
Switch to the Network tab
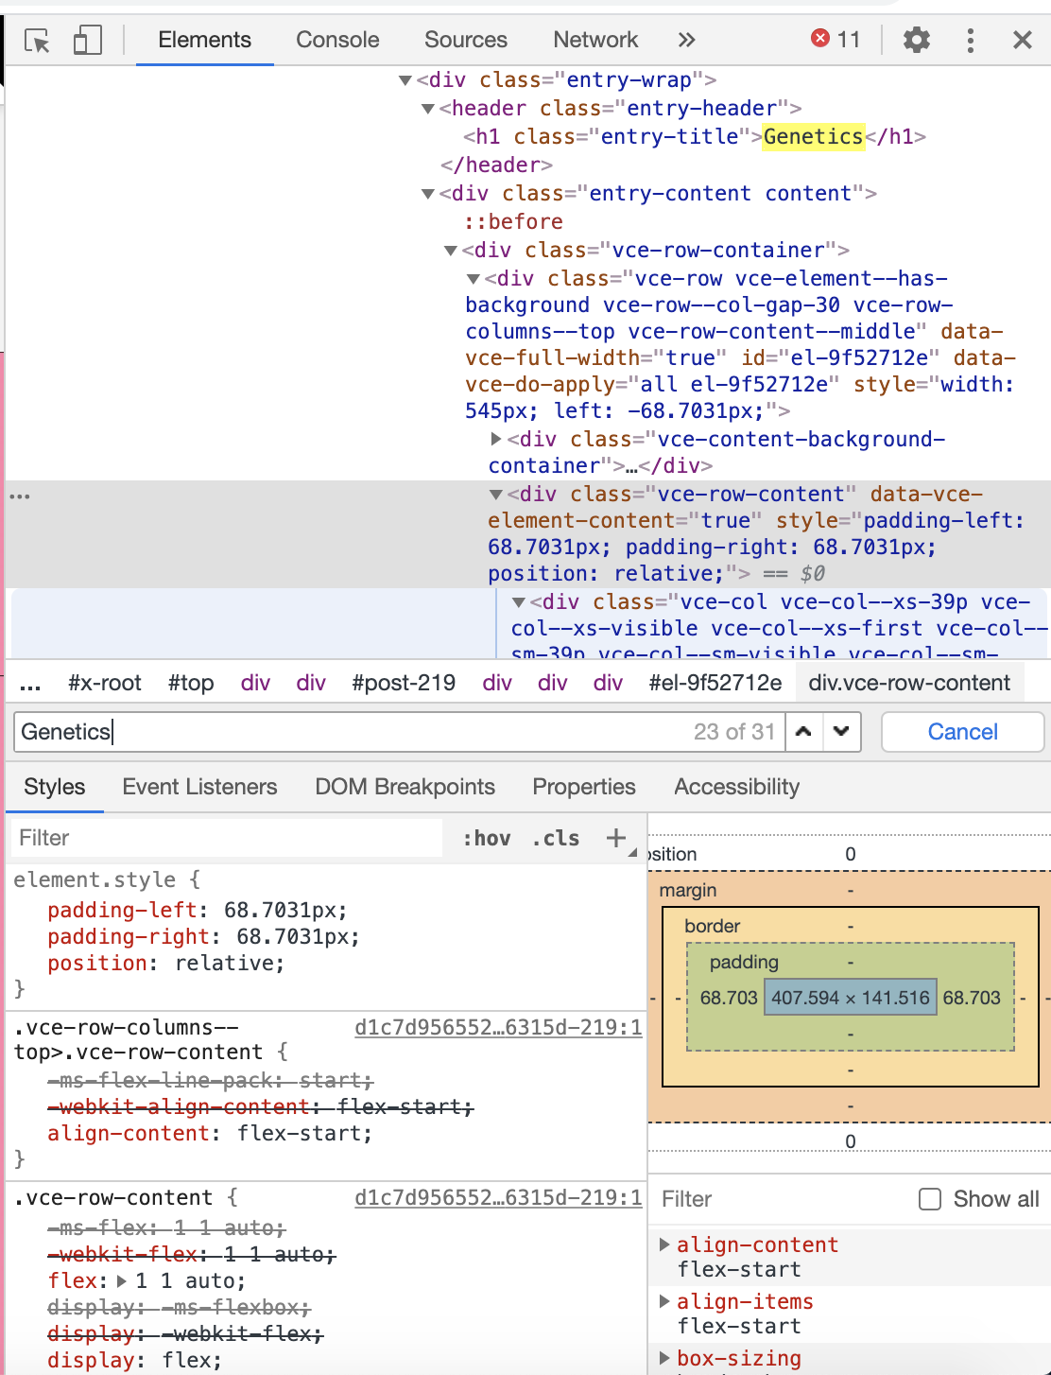[595, 40]
